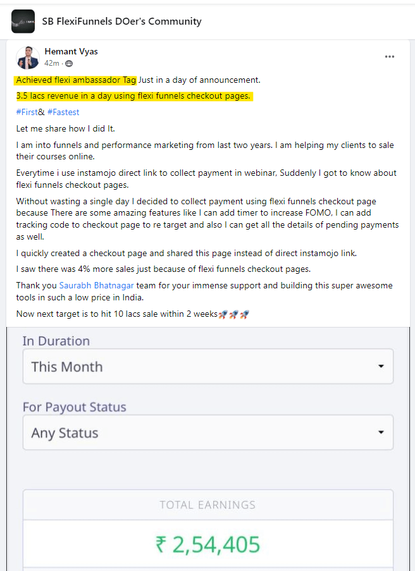This screenshot has width=415, height=571.
Task: Click the highlighted 3.5 lacs revenue line
Action: pyautogui.click(x=133, y=96)
